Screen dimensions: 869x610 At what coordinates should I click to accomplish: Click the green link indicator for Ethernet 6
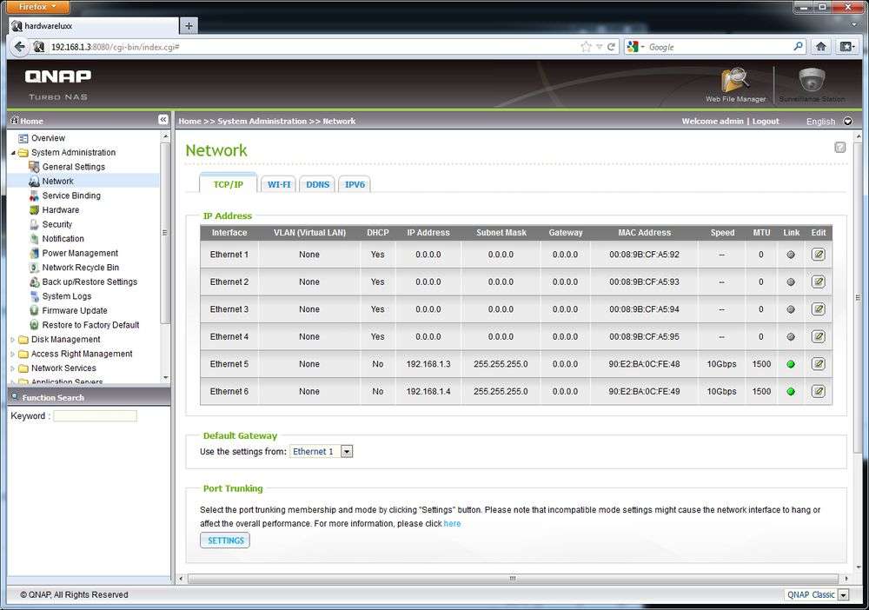coord(791,391)
